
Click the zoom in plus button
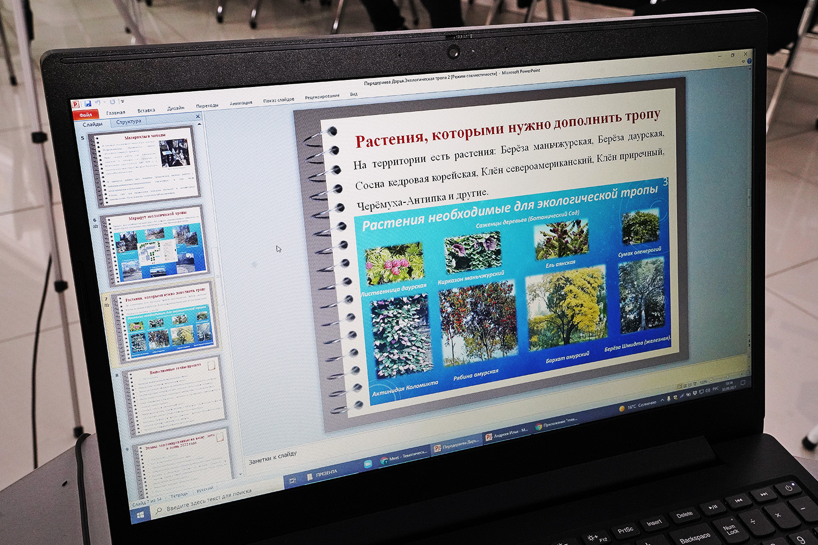tap(742, 374)
